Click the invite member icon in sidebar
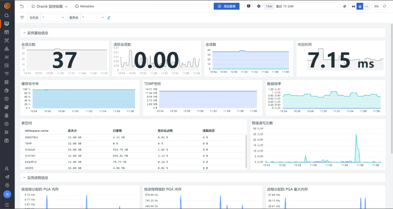This screenshot has height=209, width=393. tap(7, 169)
